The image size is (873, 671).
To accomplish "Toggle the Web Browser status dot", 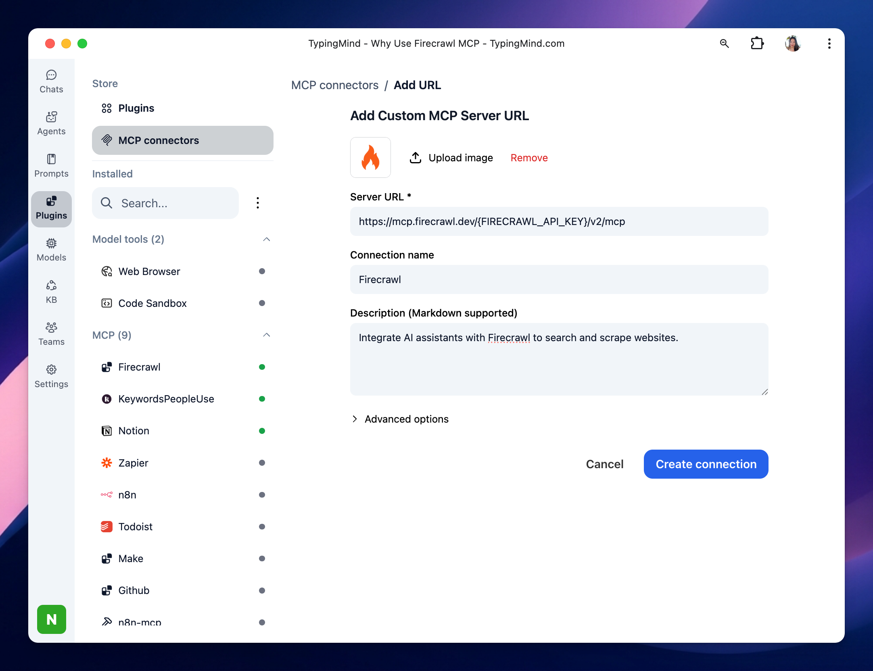I will (x=262, y=271).
